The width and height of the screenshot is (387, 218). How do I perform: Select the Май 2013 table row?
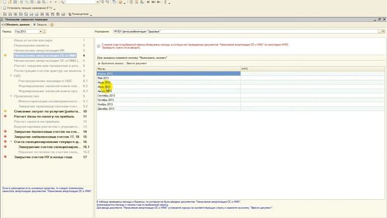(x=241, y=78)
